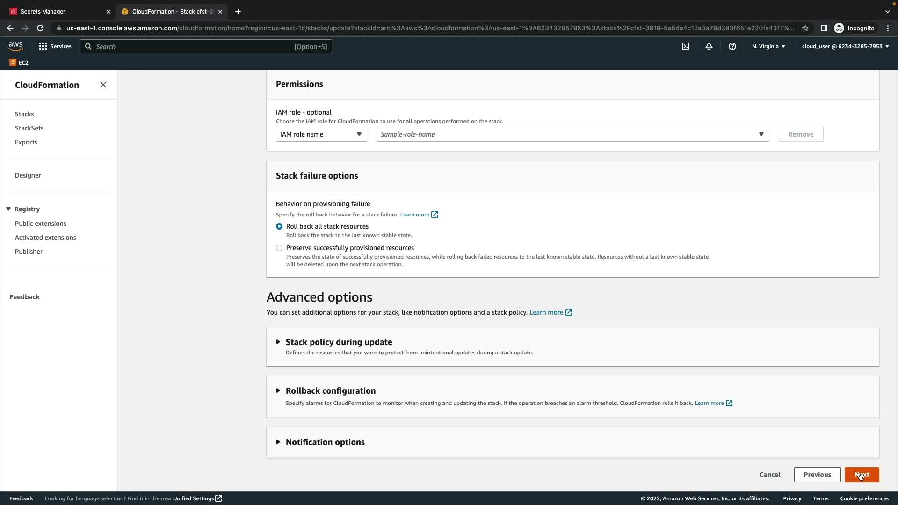Screen dimensions: 898x505
Task: Open AWS CloudShell icon in top bar
Action: [x=686, y=46]
